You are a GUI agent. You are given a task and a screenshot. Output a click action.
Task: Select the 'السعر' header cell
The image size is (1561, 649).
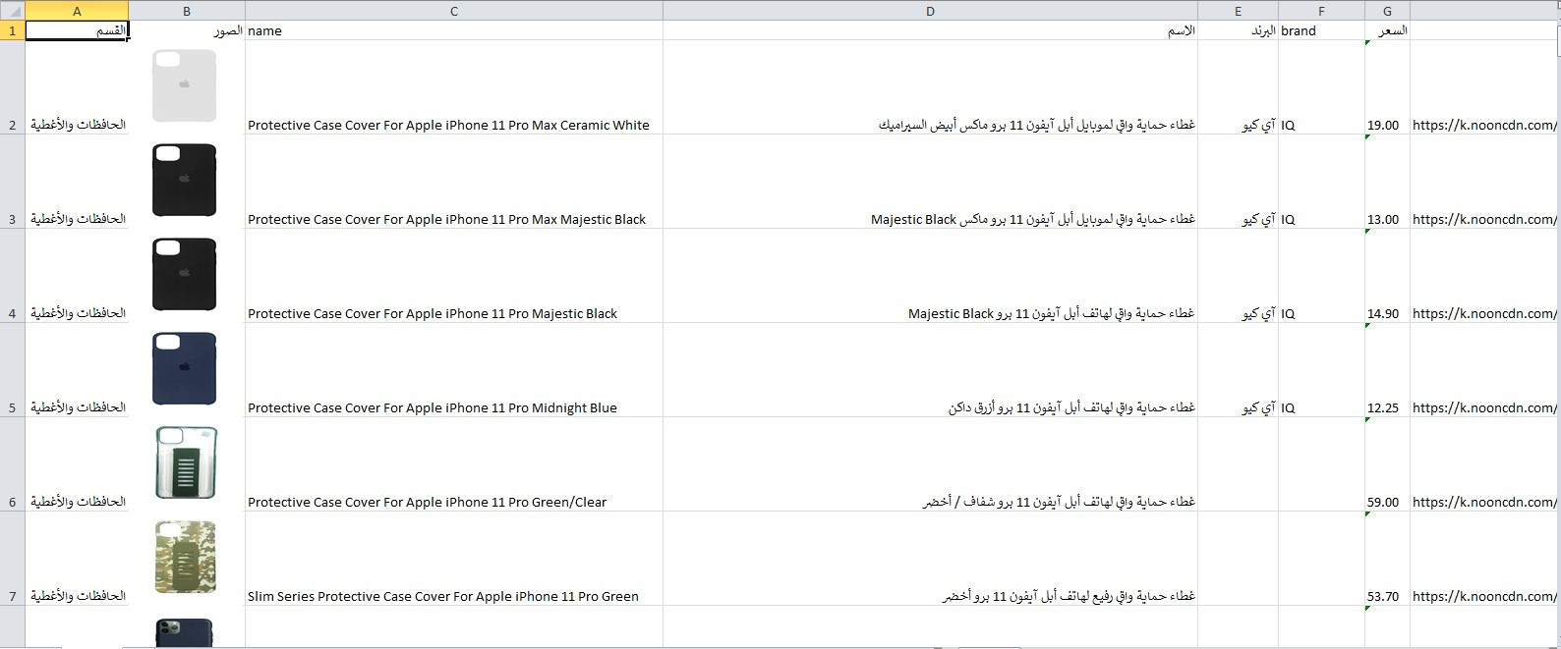coord(1387,30)
